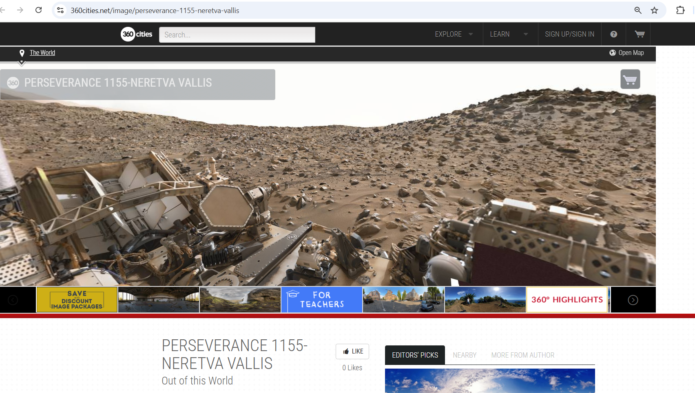Open the help question mark icon
The image size is (695, 393).
click(613, 34)
